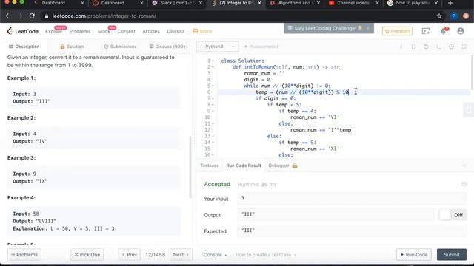The image size is (474, 266).
Task: Open editor shortcuts terminal icon
Action: (x=438, y=47)
